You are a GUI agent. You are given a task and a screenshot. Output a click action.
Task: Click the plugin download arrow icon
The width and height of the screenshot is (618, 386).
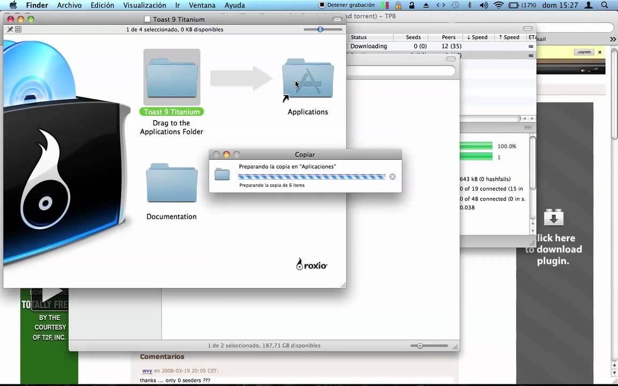(554, 217)
